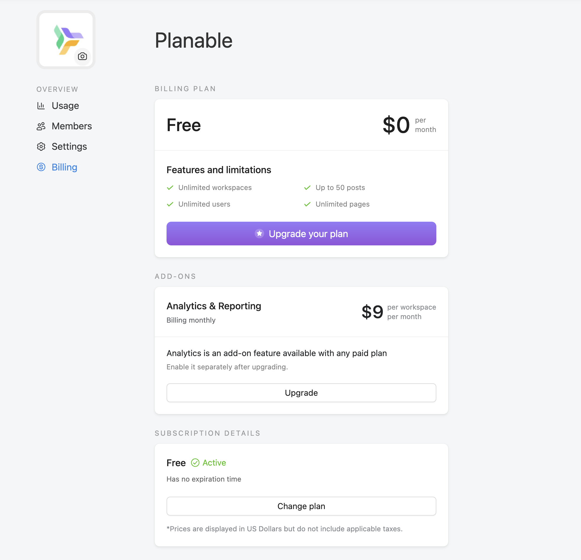Click the green Active status check icon
This screenshot has width=581, height=560.
[x=195, y=463]
